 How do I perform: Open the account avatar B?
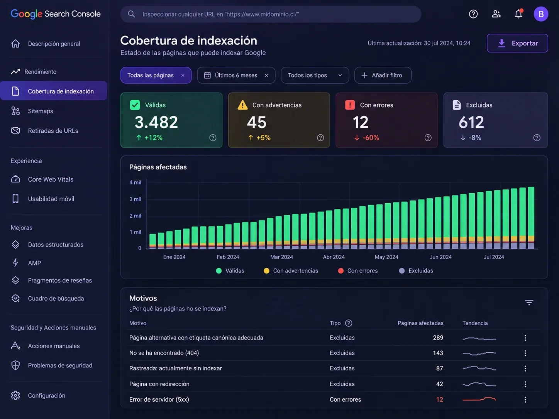point(541,14)
